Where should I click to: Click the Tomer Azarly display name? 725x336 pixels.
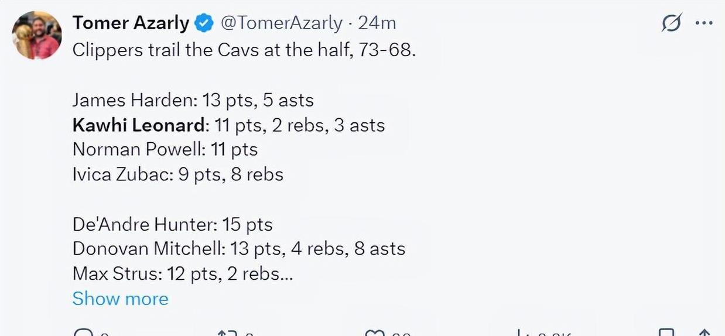[131, 23]
